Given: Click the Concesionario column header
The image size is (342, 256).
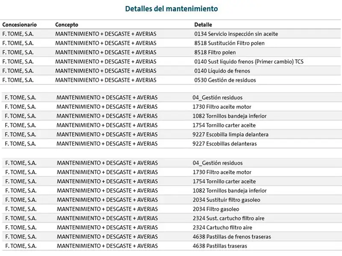Looking at the screenshot, I should click(19, 25).
